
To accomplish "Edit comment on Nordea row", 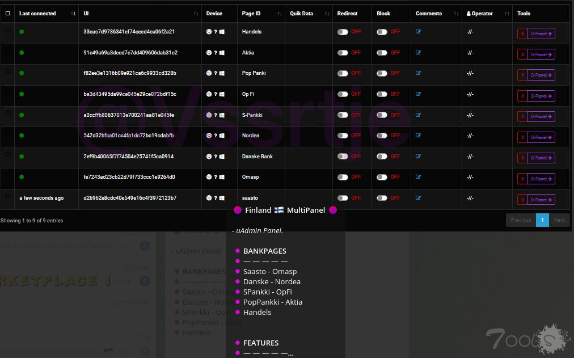I will pyautogui.click(x=418, y=136).
